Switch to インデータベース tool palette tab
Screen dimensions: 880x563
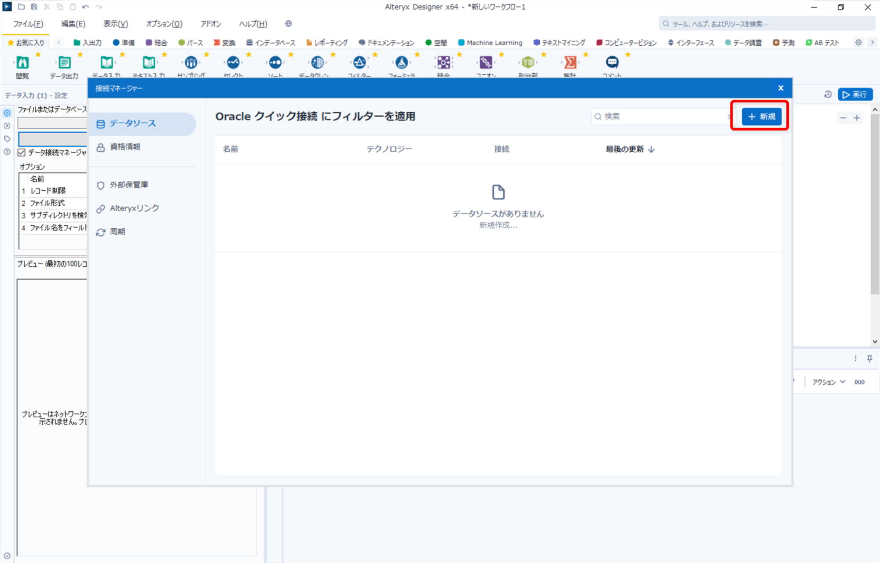(x=271, y=43)
